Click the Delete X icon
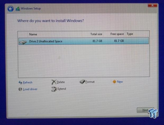Screen dimensions: 164x125 pyautogui.click(x=54, y=82)
